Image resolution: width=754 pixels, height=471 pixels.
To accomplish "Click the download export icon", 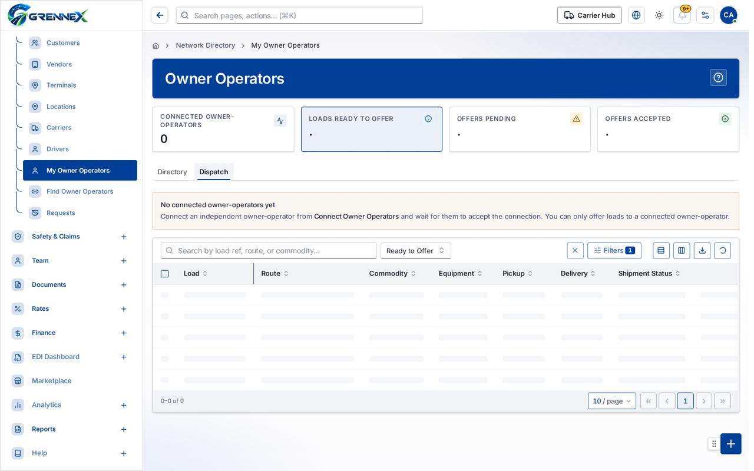I will pyautogui.click(x=702, y=251).
